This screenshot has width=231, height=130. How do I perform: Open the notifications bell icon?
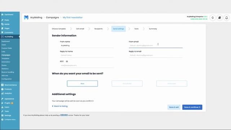click(x=227, y=18)
